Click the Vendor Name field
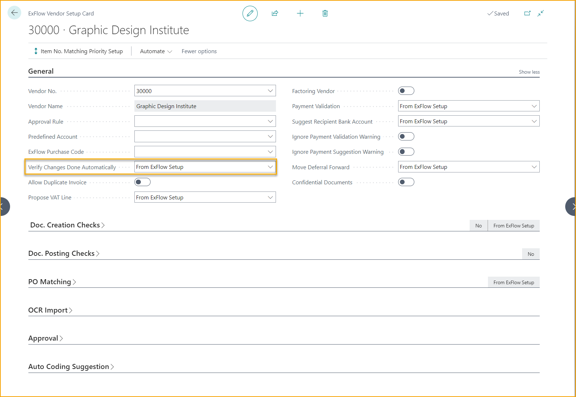Image resolution: width=576 pixels, height=397 pixels. (205, 106)
